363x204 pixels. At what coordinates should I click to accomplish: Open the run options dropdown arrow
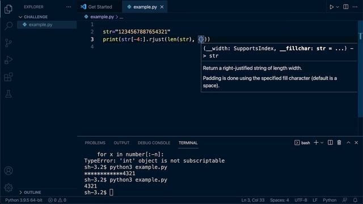point(337,7)
